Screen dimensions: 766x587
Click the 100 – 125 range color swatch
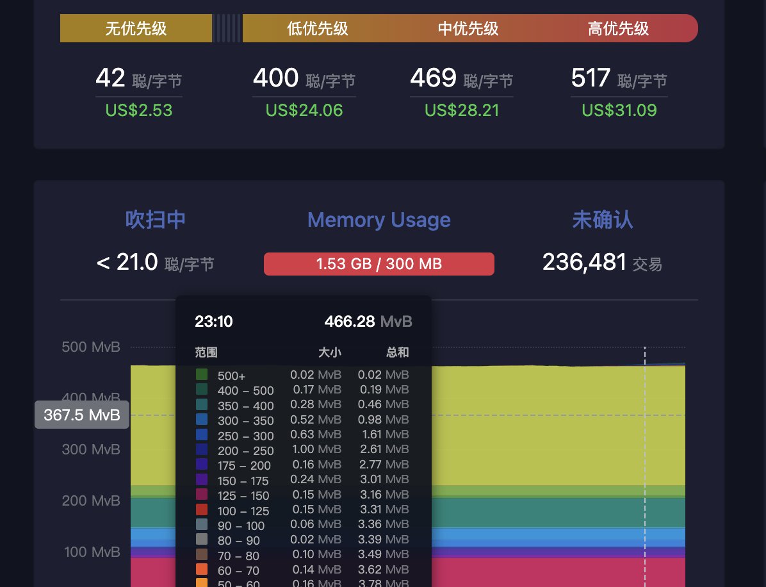coord(202,509)
